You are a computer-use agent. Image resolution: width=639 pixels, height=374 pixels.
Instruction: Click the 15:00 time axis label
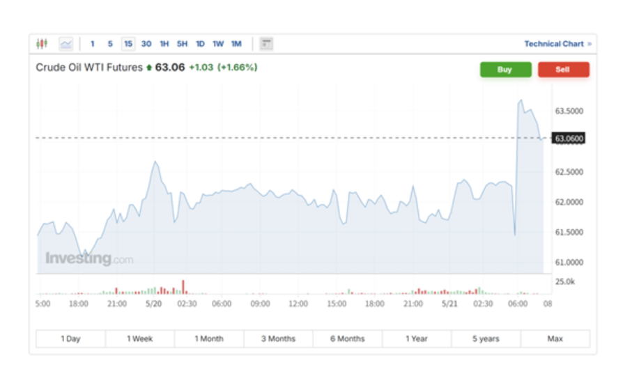(x=337, y=304)
